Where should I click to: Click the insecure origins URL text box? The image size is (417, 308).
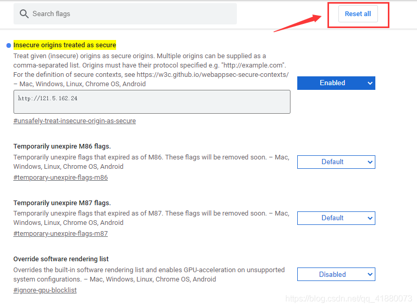[152, 102]
